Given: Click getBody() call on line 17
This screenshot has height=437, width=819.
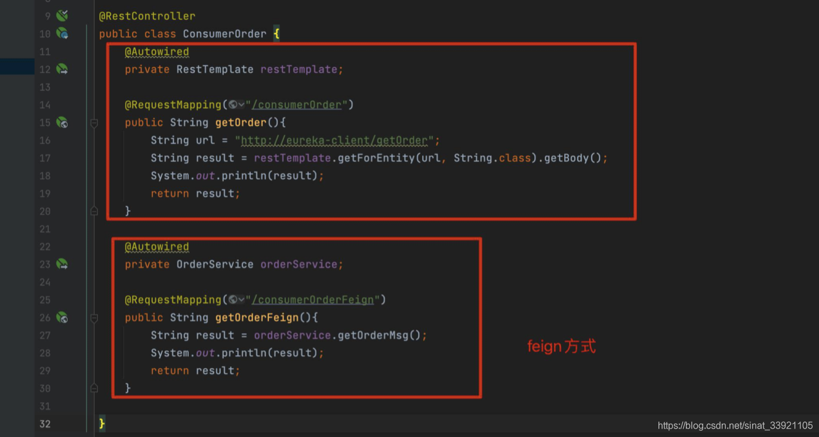Looking at the screenshot, I should [x=573, y=158].
